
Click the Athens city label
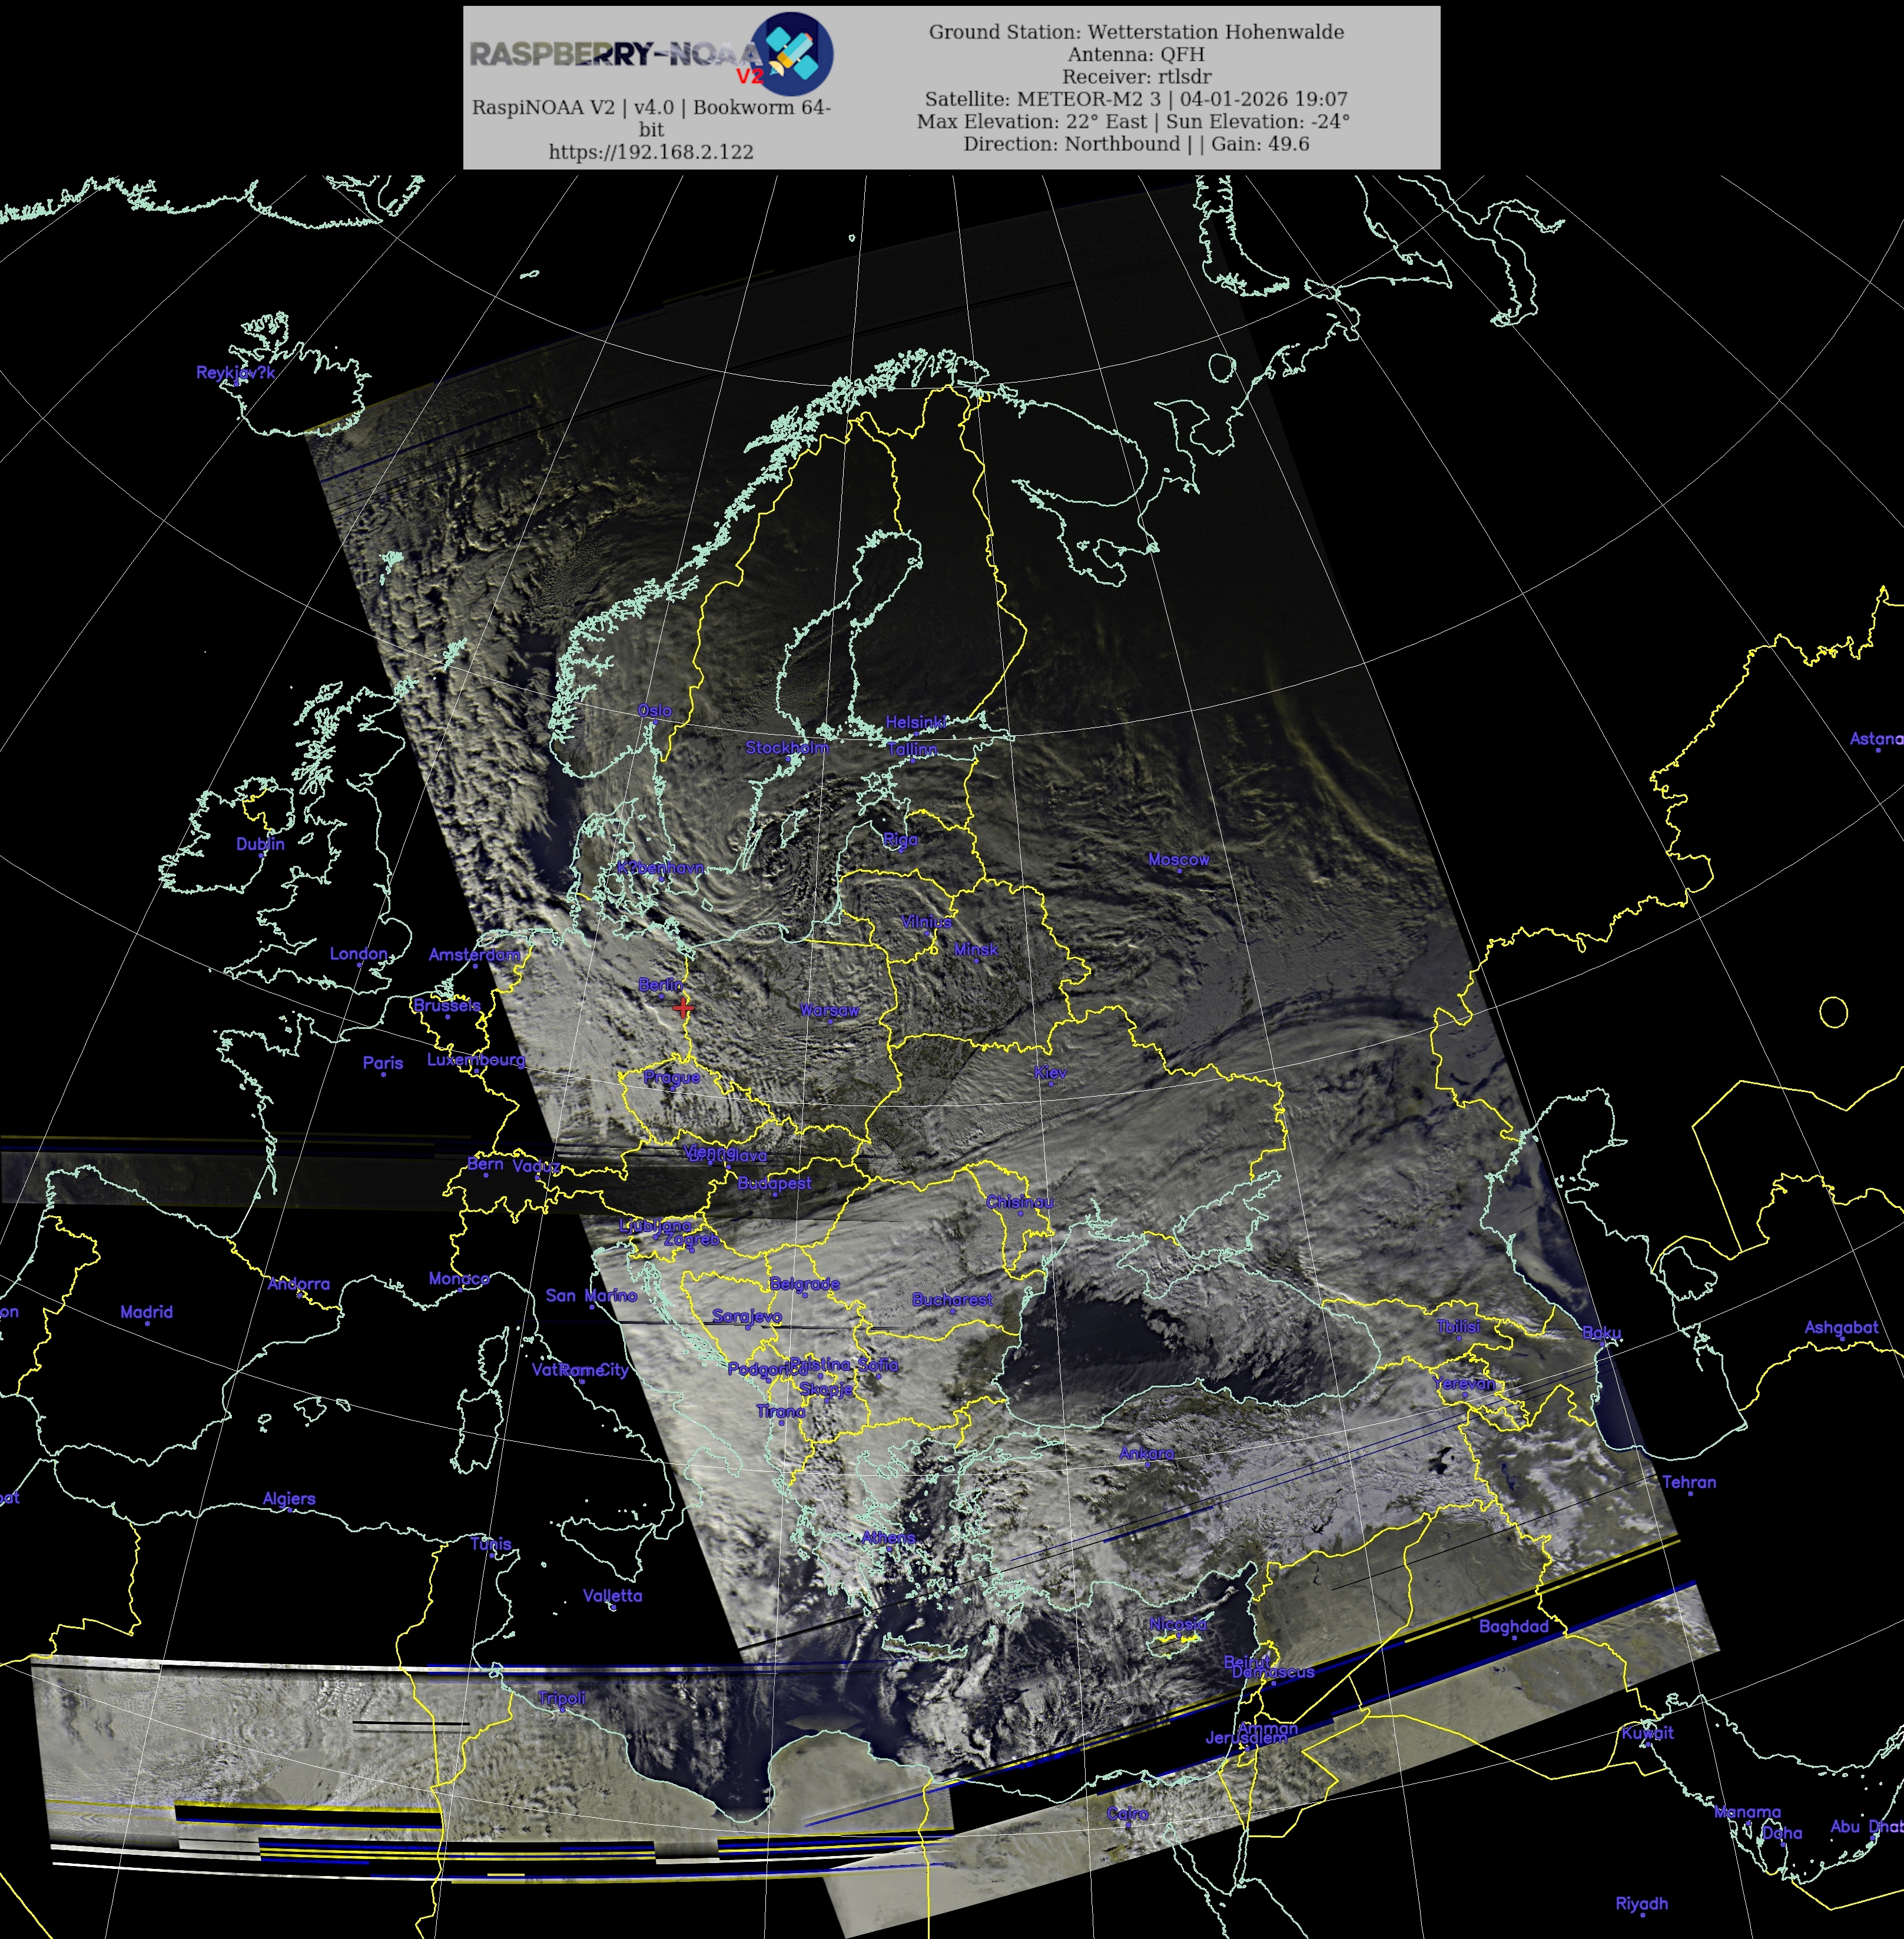coord(888,1537)
